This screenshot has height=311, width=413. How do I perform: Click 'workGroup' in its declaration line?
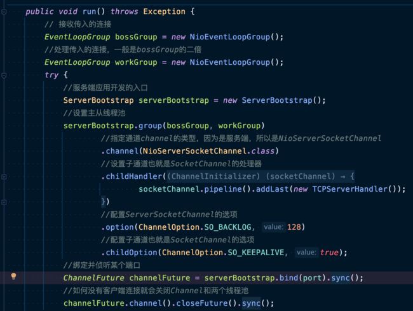pyautogui.click(x=136, y=62)
